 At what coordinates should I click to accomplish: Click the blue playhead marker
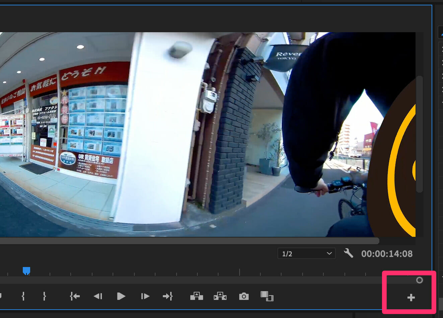click(x=26, y=270)
